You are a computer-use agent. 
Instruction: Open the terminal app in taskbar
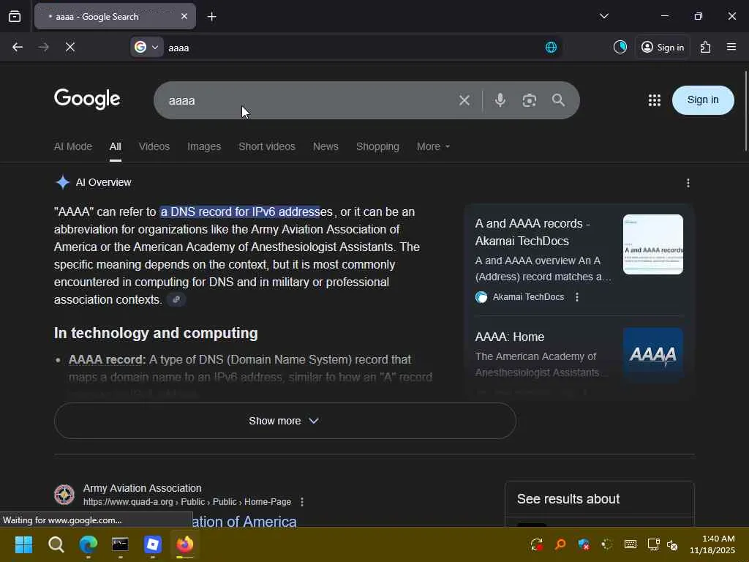pos(120,544)
